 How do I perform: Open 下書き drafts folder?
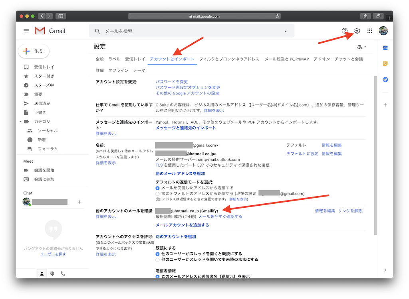[x=40, y=112]
